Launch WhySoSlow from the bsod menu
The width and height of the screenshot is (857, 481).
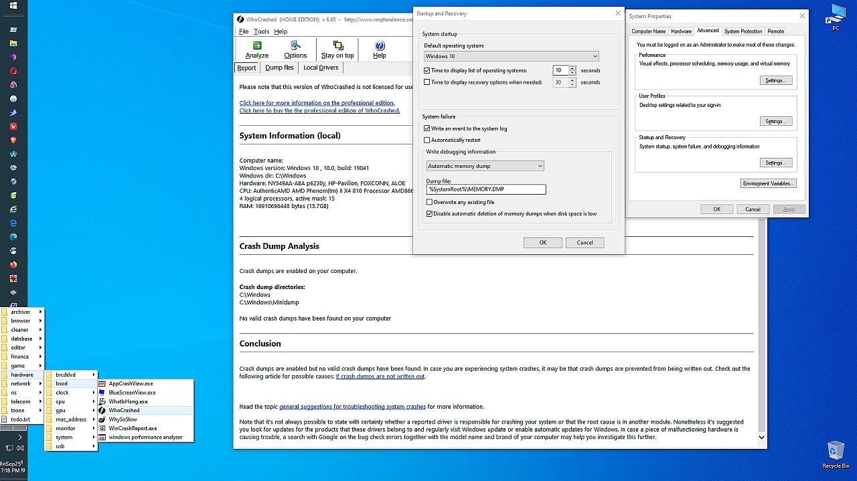146,419
